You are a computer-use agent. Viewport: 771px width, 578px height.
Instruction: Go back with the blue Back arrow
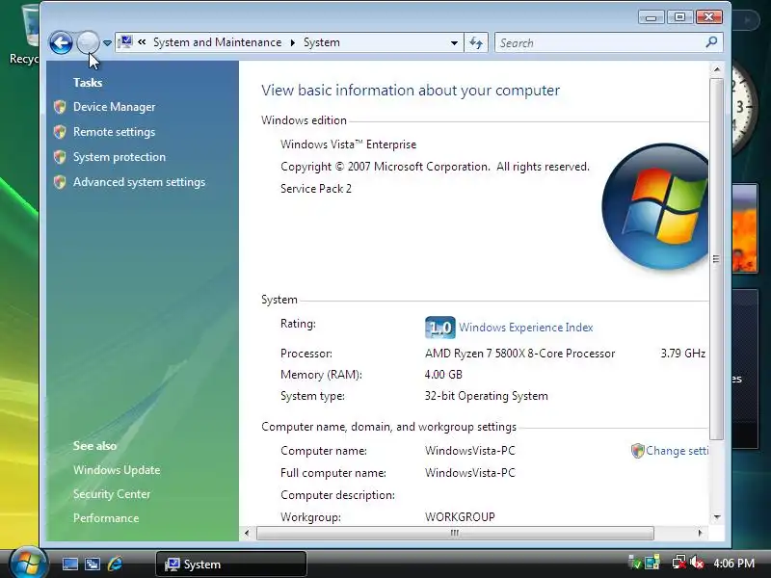click(61, 42)
